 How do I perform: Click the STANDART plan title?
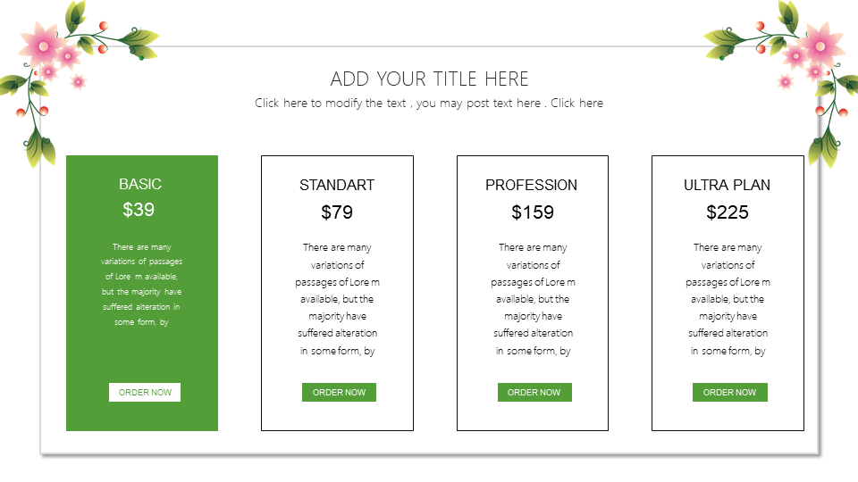point(337,185)
